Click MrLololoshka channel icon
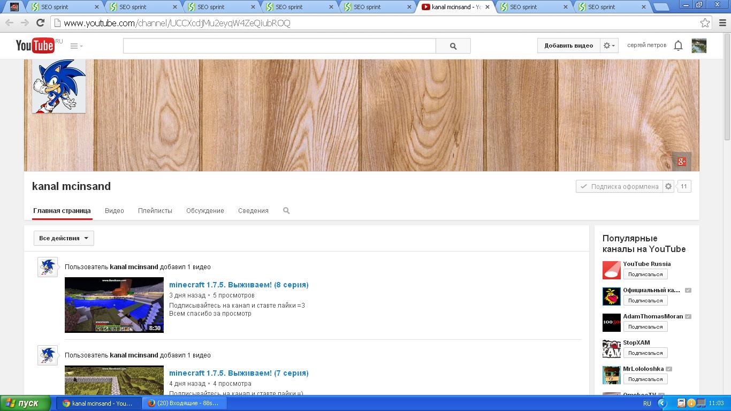Image resolution: width=731 pixels, height=411 pixels. tap(612, 375)
